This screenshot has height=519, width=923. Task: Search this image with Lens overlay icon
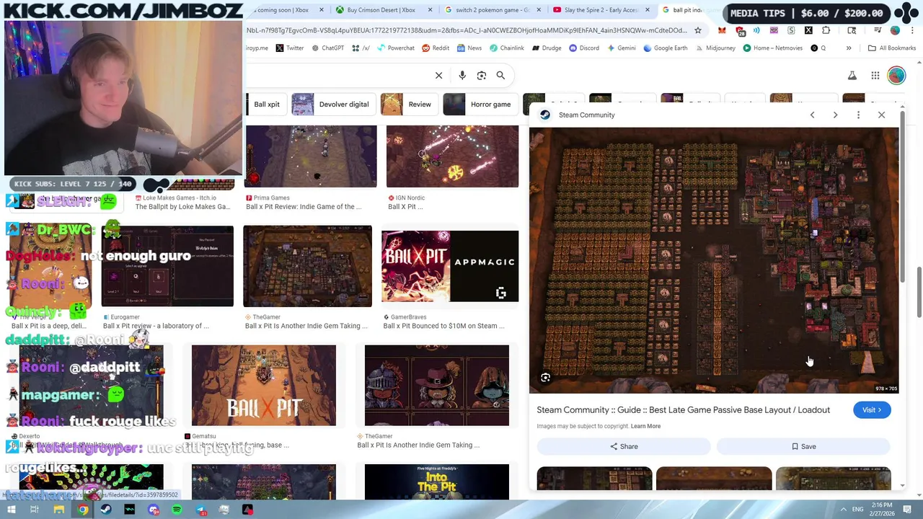point(546,377)
